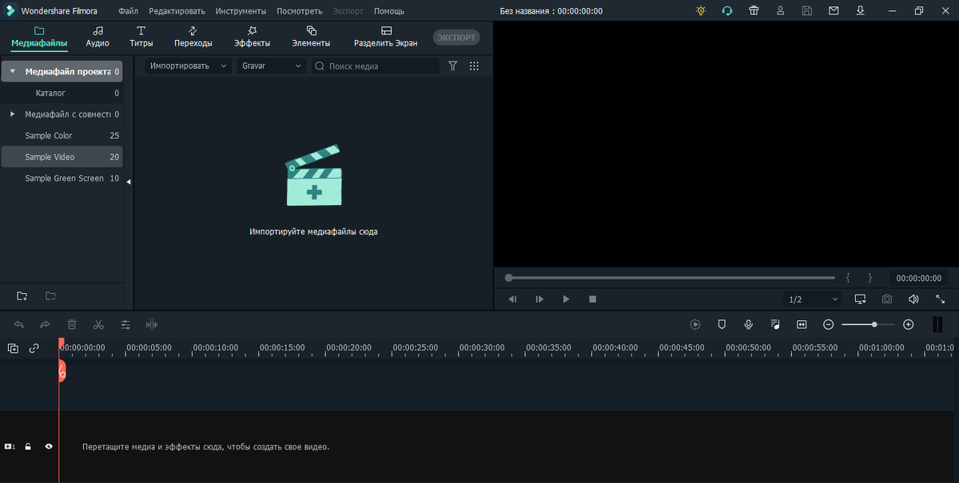Open the Редактировать menu
Image resolution: width=959 pixels, height=483 pixels.
177,11
